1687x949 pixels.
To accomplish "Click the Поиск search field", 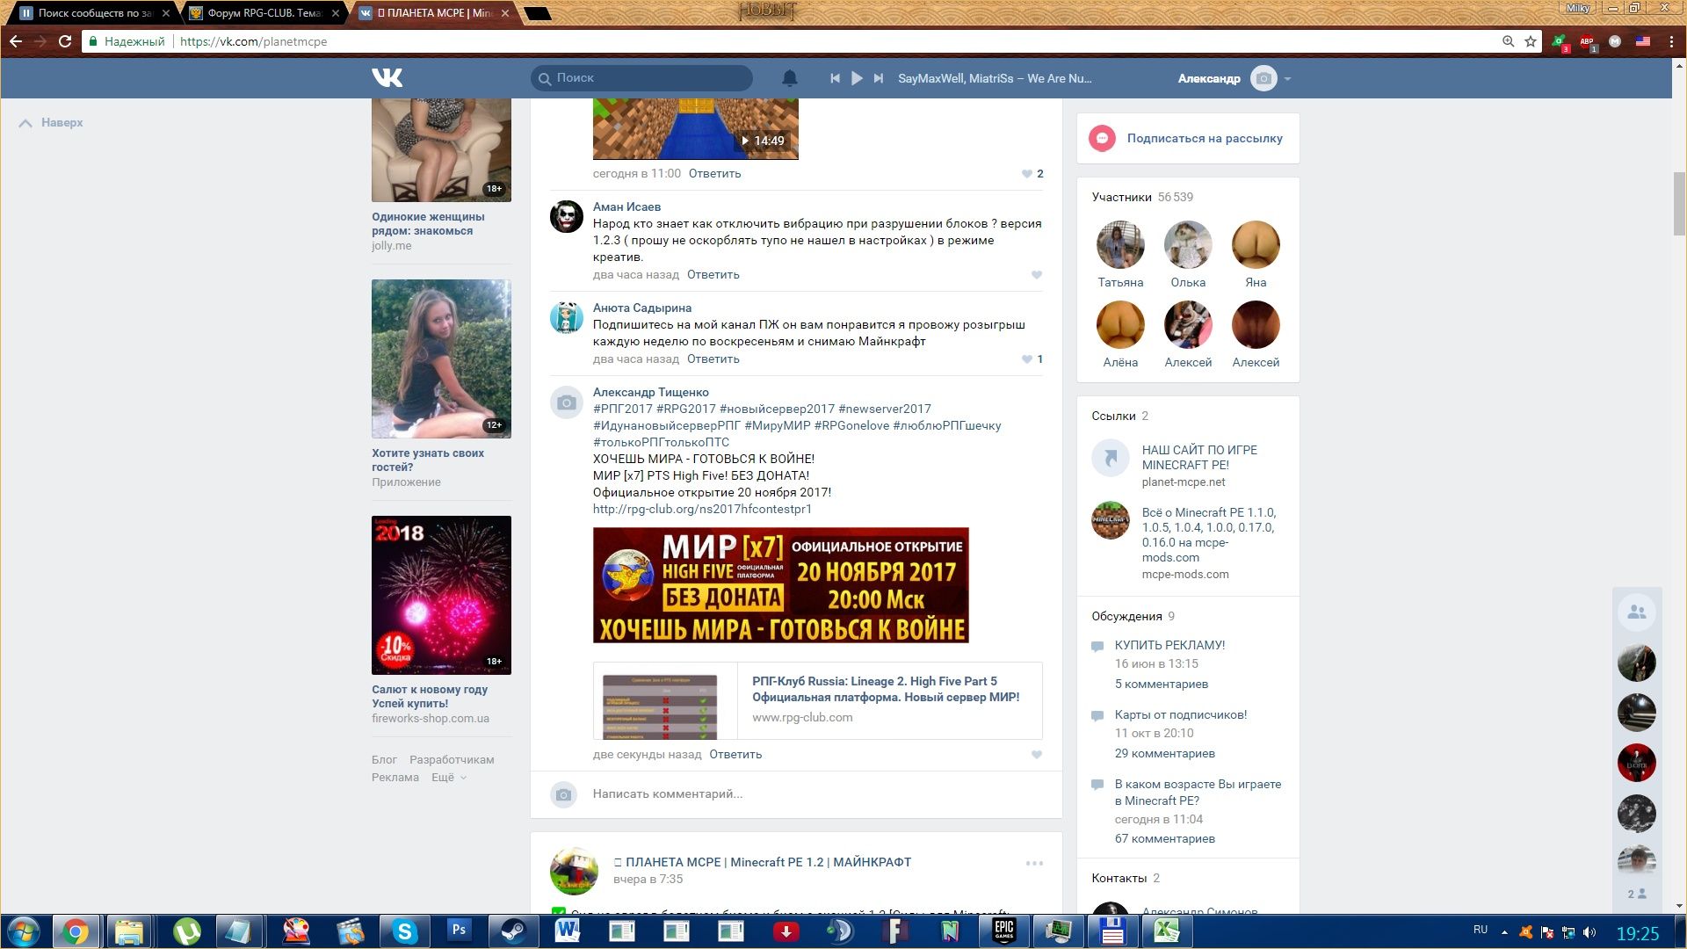I will click(641, 78).
